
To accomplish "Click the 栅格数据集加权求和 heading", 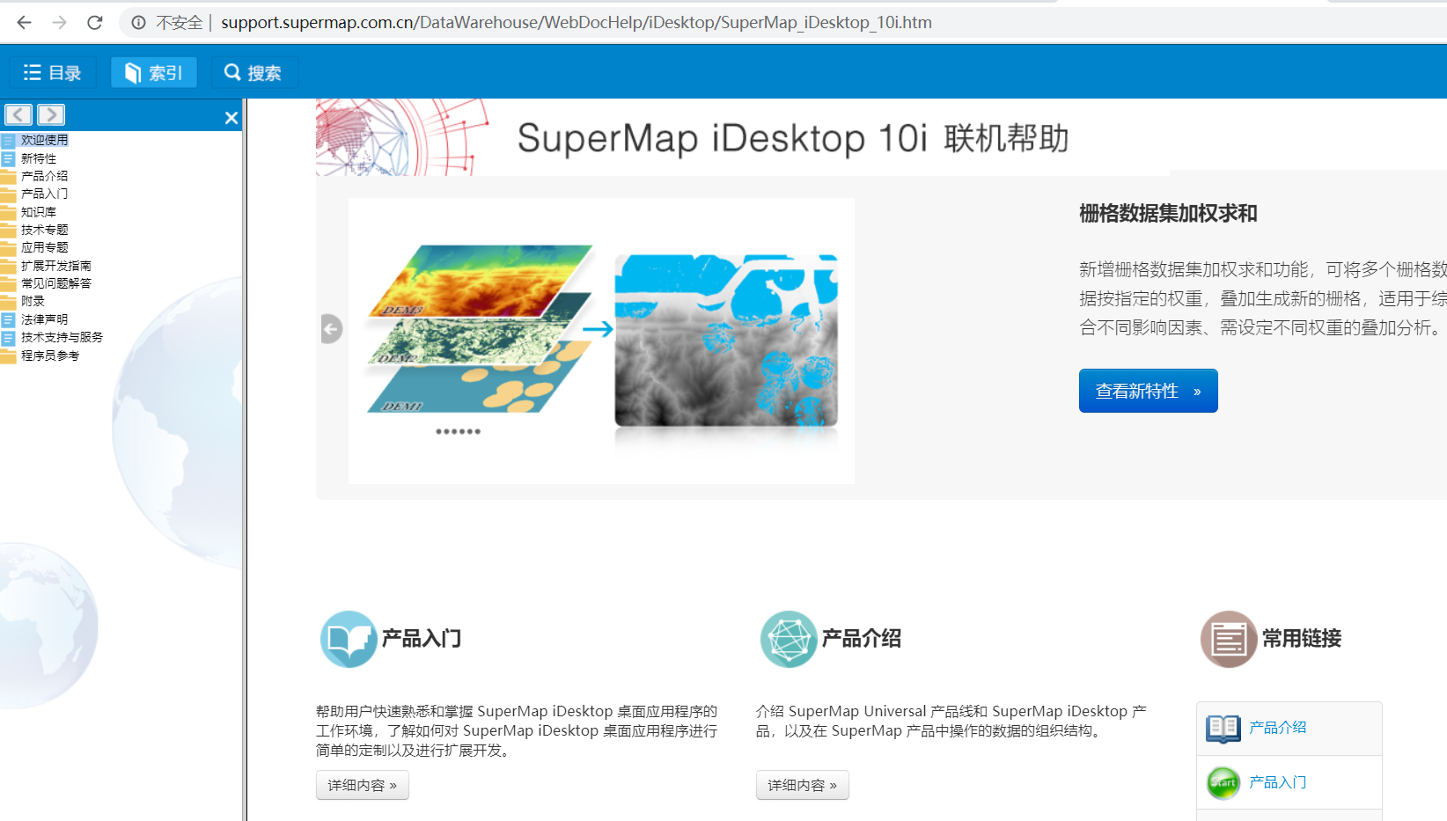I will [x=1168, y=214].
